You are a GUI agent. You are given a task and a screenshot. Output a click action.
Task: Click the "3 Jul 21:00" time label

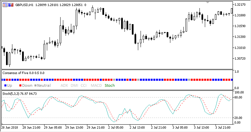(x=223, y=128)
